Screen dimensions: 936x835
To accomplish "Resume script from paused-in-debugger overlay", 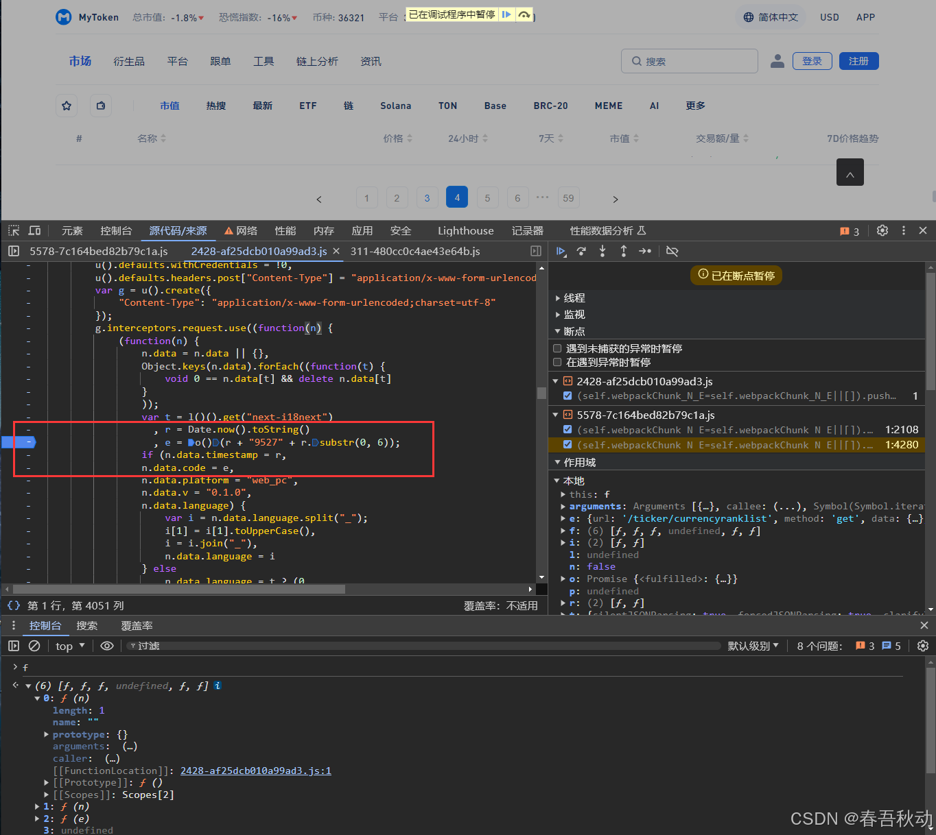I will click(x=506, y=14).
